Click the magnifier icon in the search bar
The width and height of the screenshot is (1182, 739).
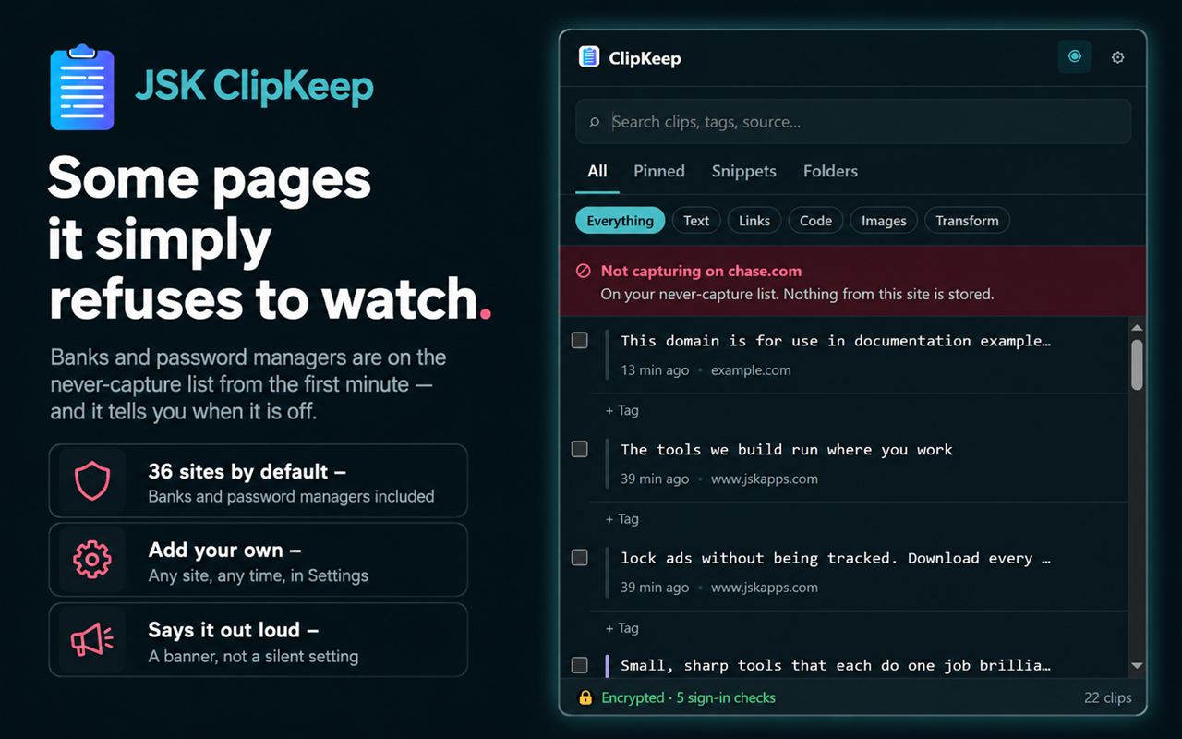coord(595,122)
